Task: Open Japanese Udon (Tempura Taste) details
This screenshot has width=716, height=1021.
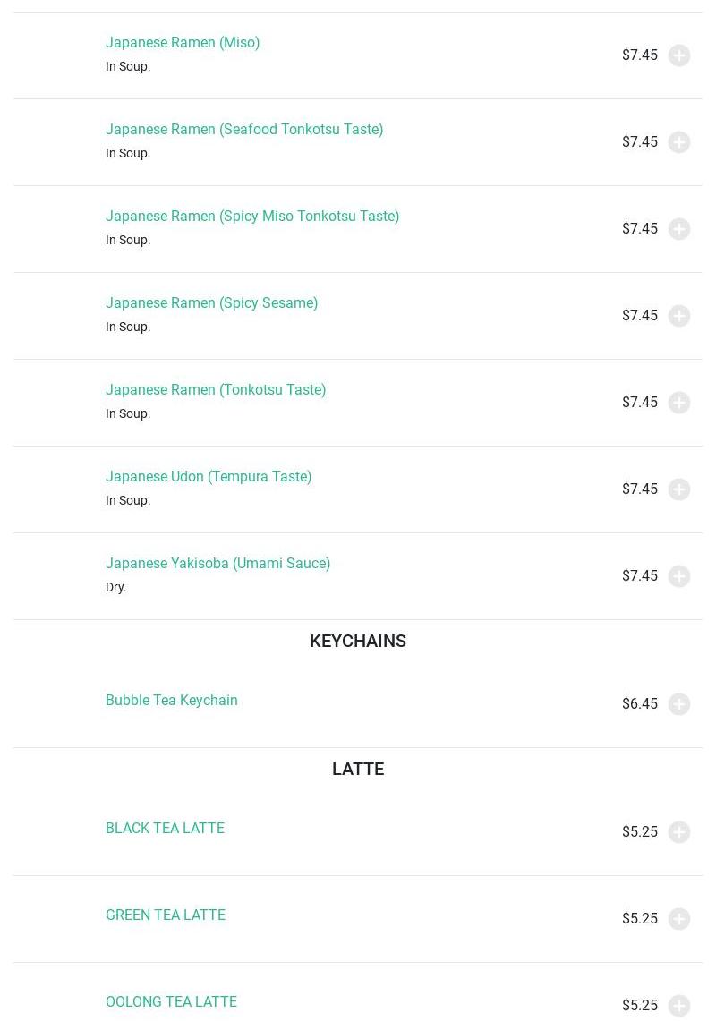Action: (x=209, y=476)
